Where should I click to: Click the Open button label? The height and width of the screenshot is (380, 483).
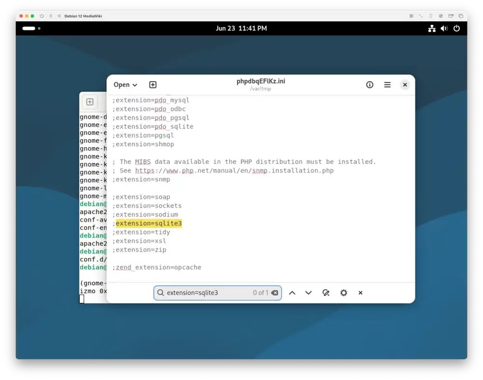[121, 84]
